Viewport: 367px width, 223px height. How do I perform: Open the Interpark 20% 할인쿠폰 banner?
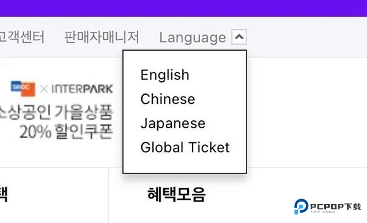click(57, 110)
